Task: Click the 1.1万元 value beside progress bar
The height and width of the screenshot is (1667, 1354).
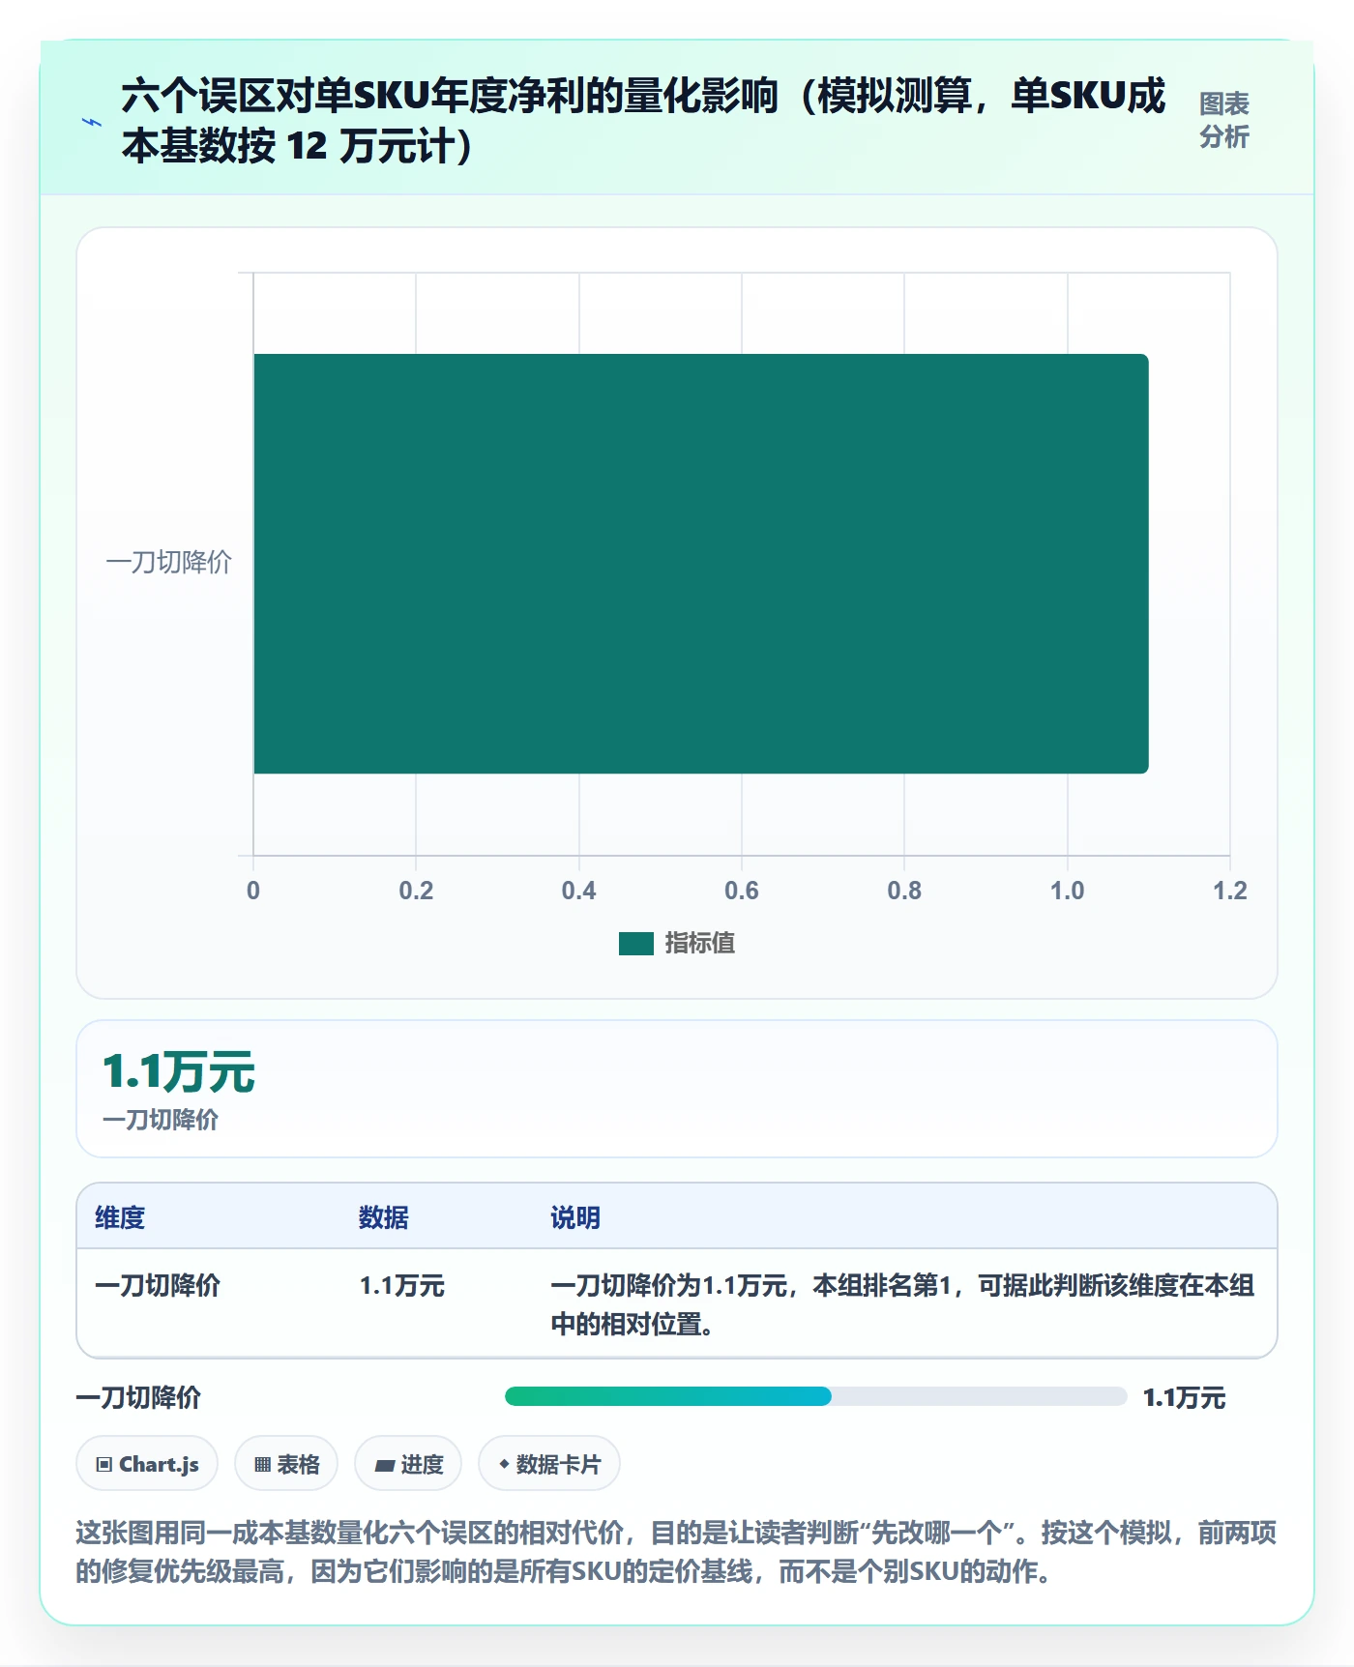Action: pyautogui.click(x=1185, y=1397)
